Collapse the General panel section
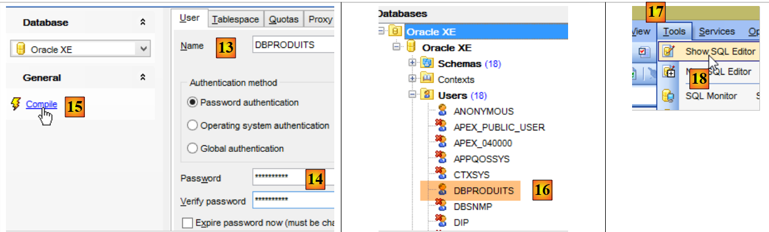The width and height of the screenshot is (769, 232). (x=142, y=78)
